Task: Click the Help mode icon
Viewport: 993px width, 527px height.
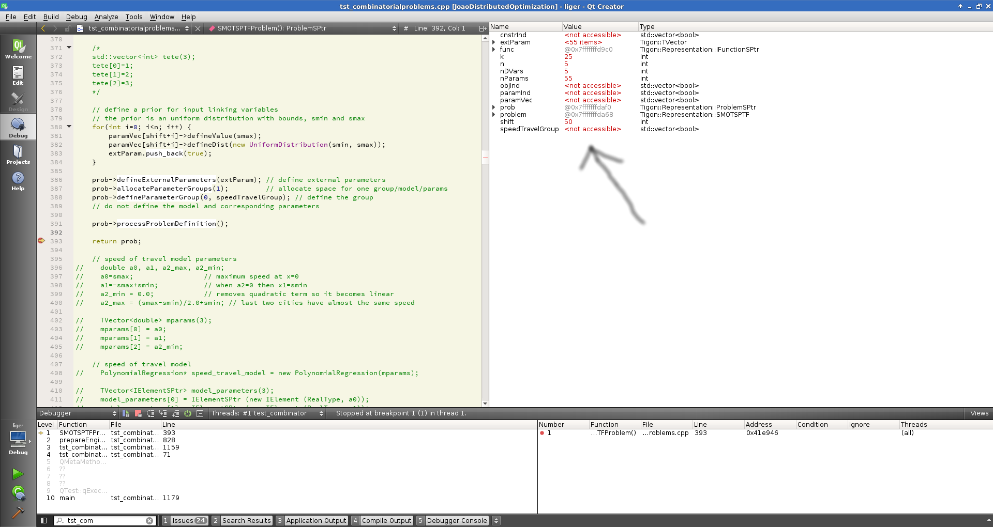Action: [18, 180]
